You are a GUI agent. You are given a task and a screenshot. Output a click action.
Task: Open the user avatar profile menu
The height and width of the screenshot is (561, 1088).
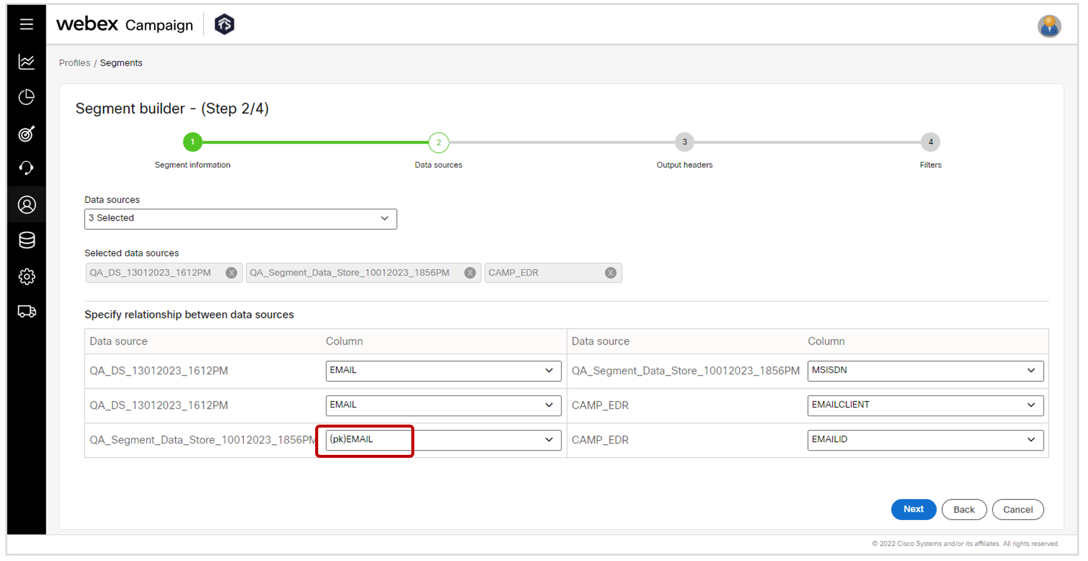(x=1049, y=26)
